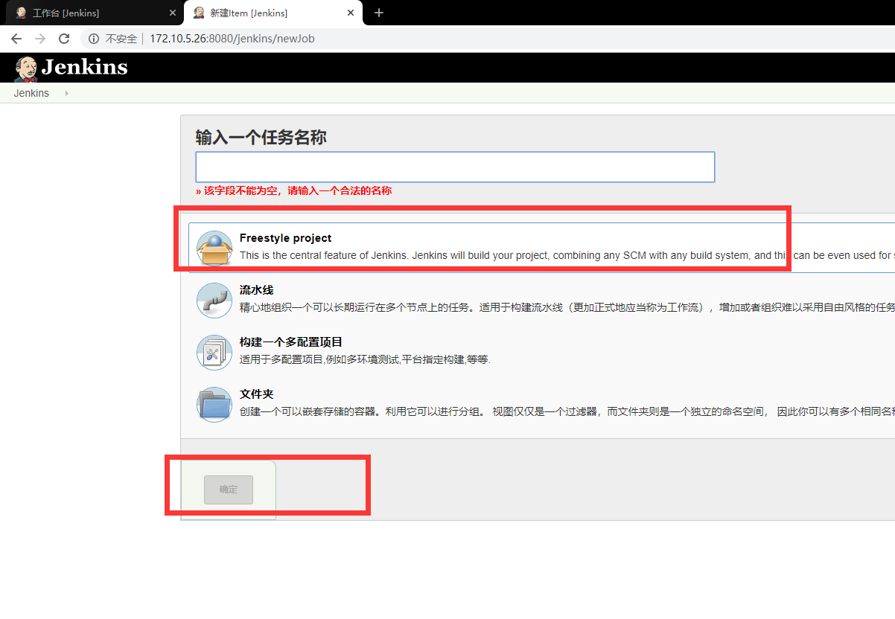This screenshot has width=895, height=619.
Task: Click the 输入一个任务名称 heading
Action: coord(261,138)
